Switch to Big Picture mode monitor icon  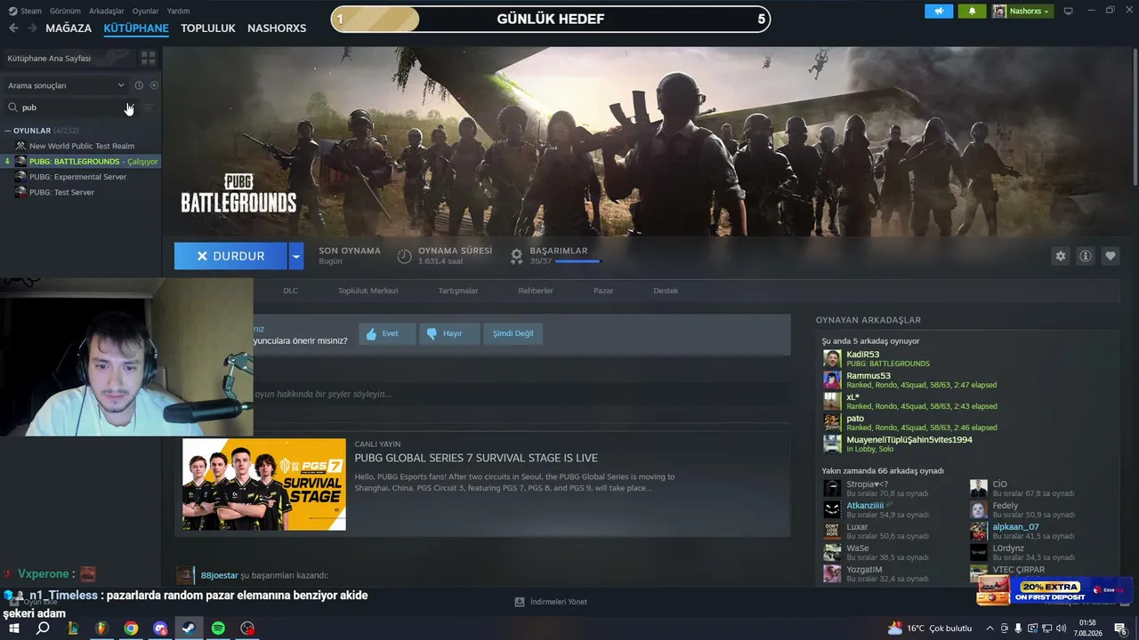click(x=1069, y=11)
